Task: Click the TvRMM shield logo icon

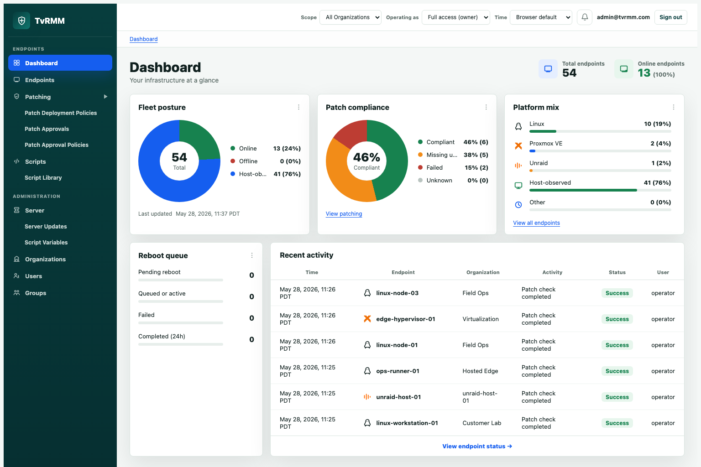Action: tap(21, 21)
